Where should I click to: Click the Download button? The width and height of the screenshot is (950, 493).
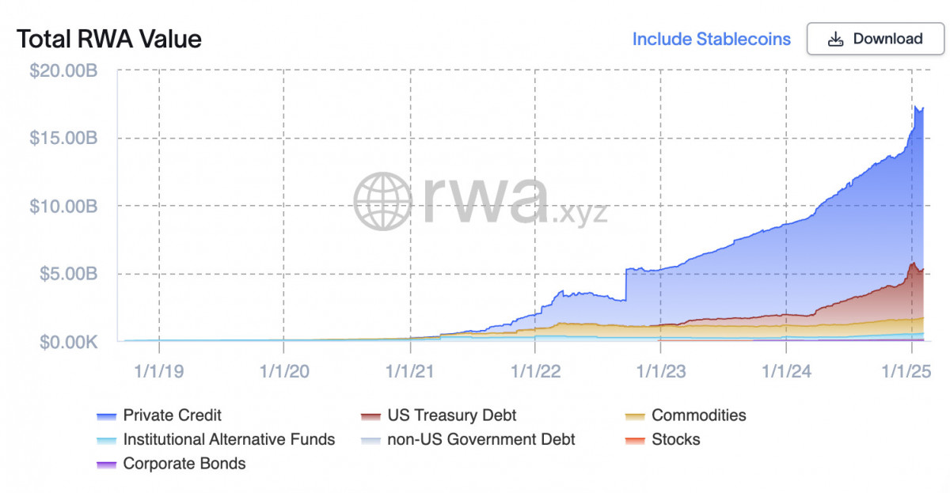click(876, 39)
